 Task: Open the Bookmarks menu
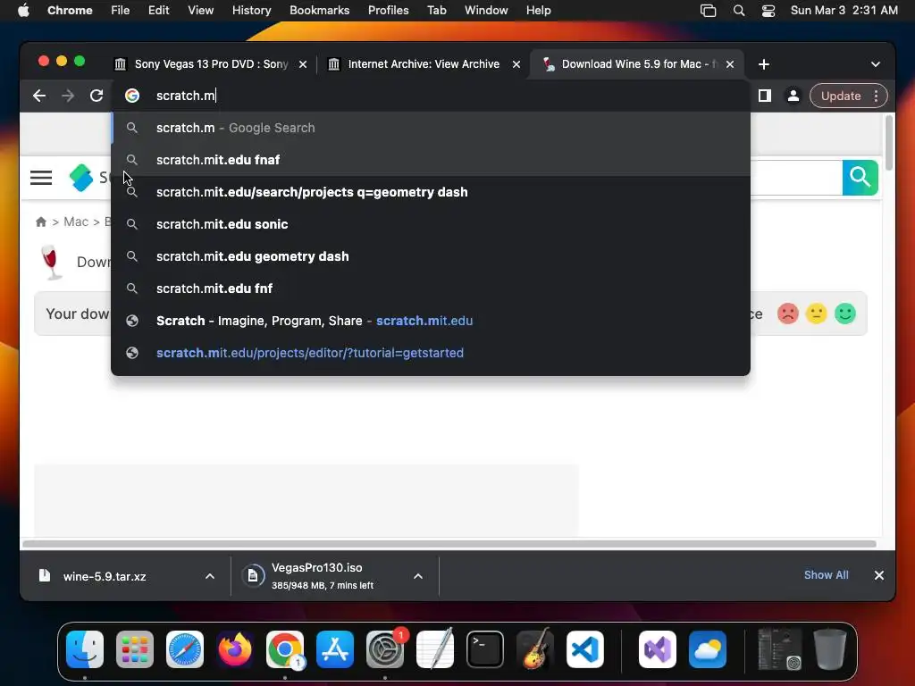(319, 11)
